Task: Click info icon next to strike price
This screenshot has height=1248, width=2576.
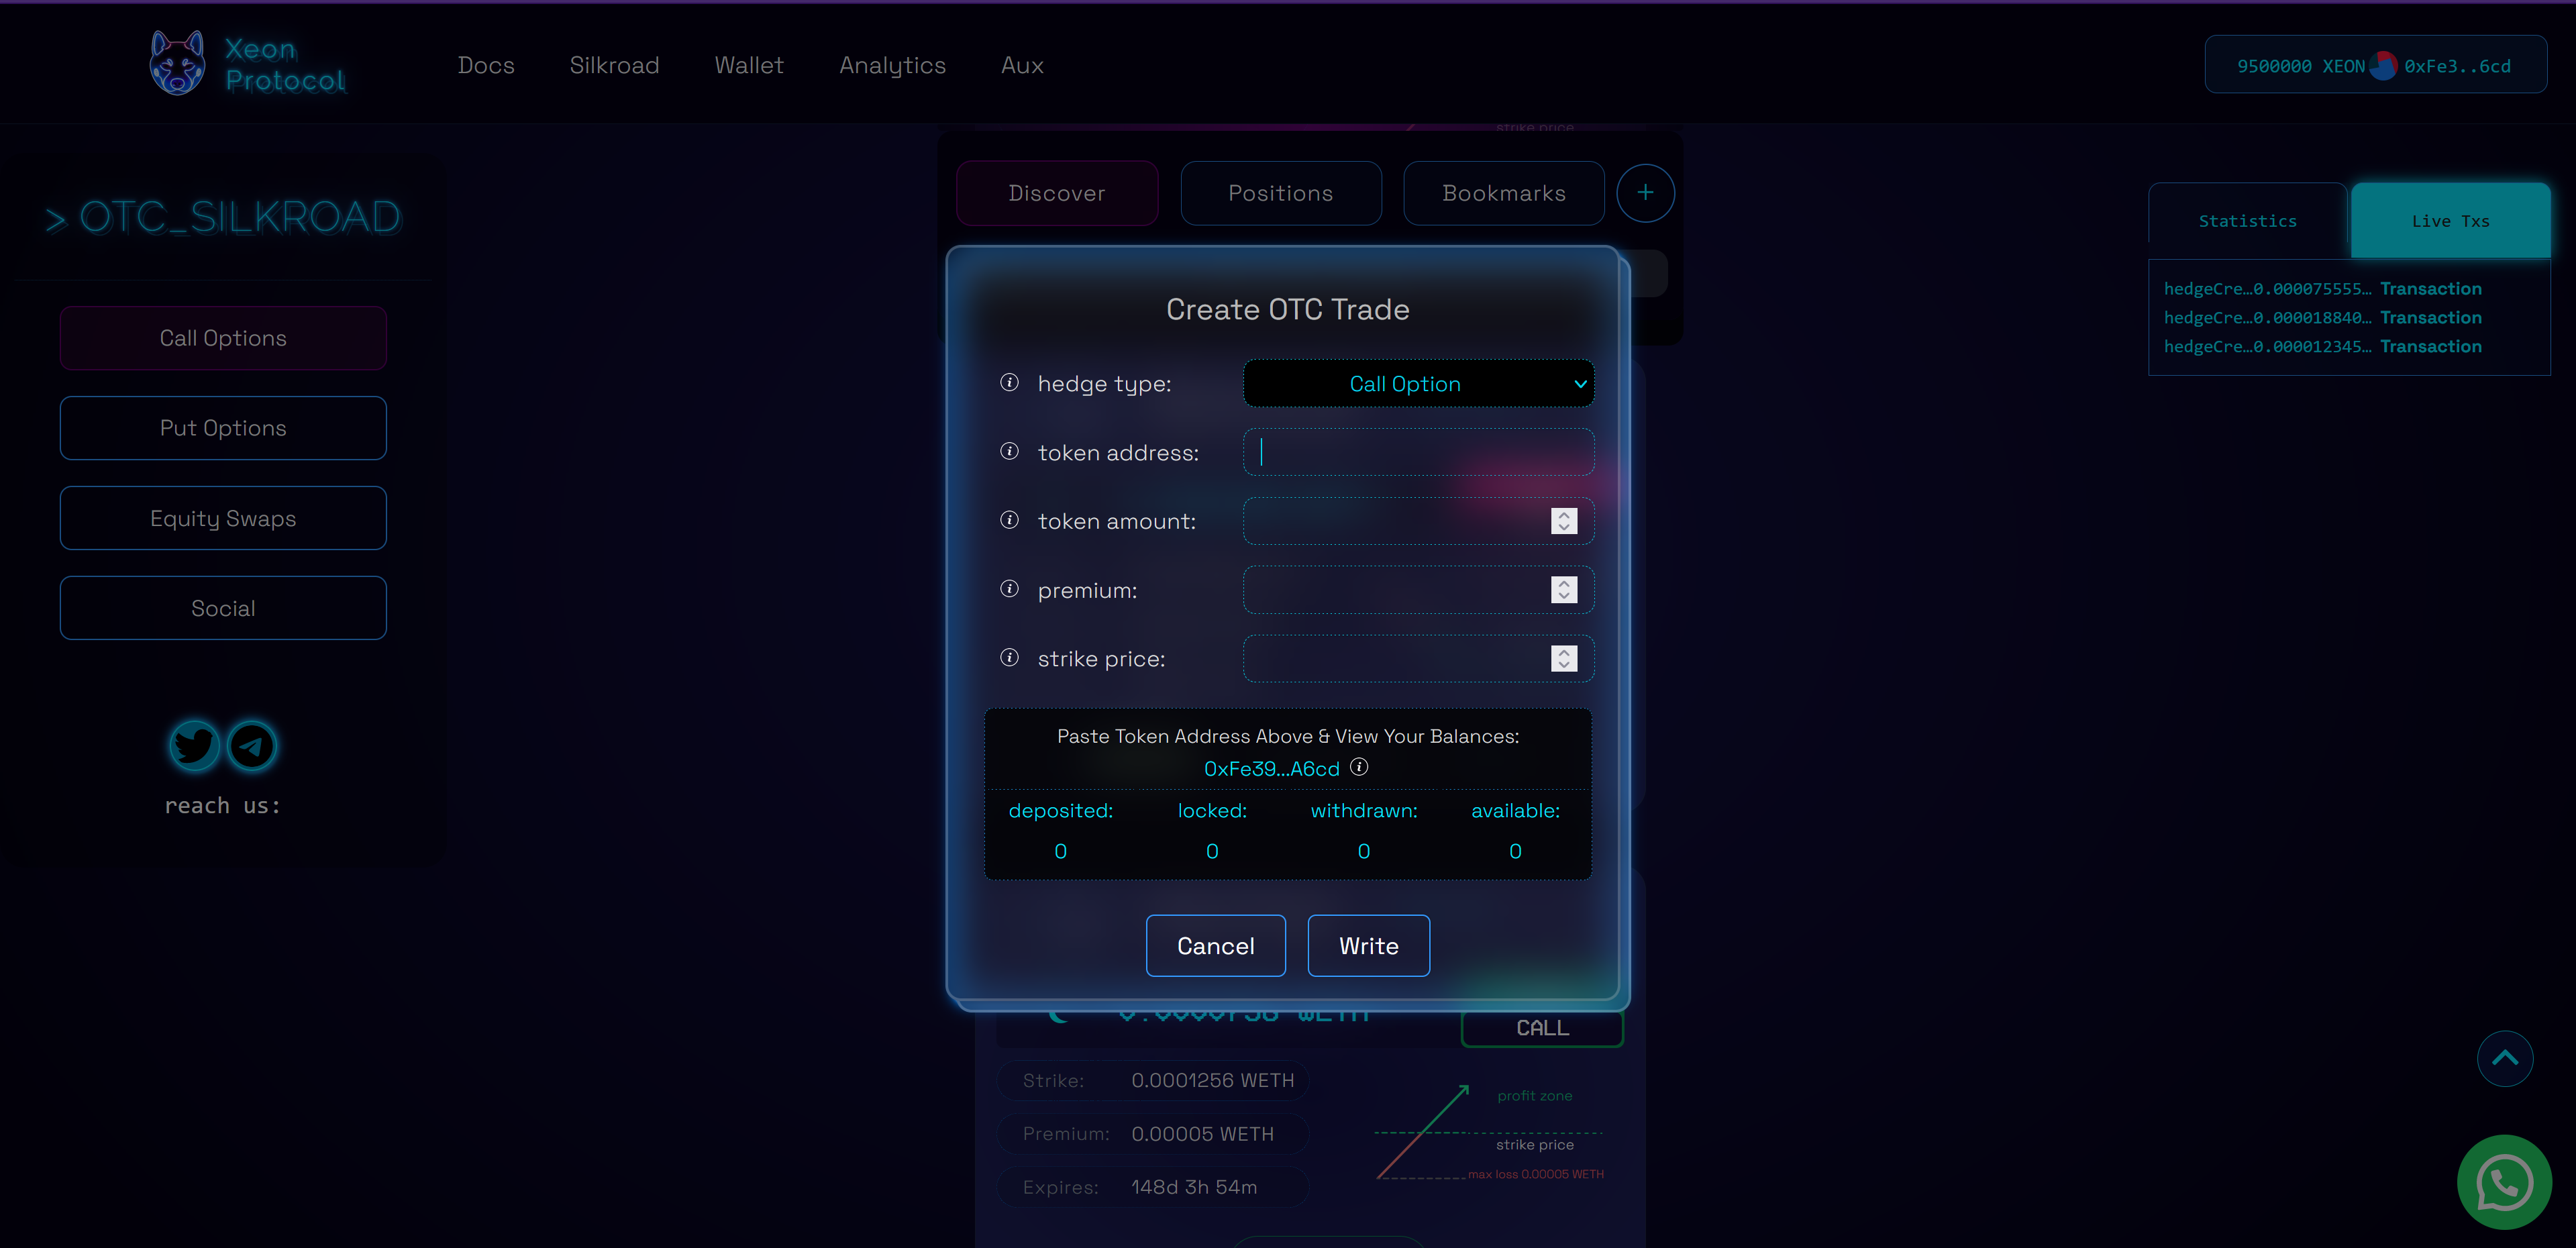Action: click(1009, 658)
